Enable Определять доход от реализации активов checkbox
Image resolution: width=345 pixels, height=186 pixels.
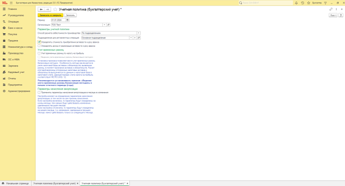click(39, 45)
